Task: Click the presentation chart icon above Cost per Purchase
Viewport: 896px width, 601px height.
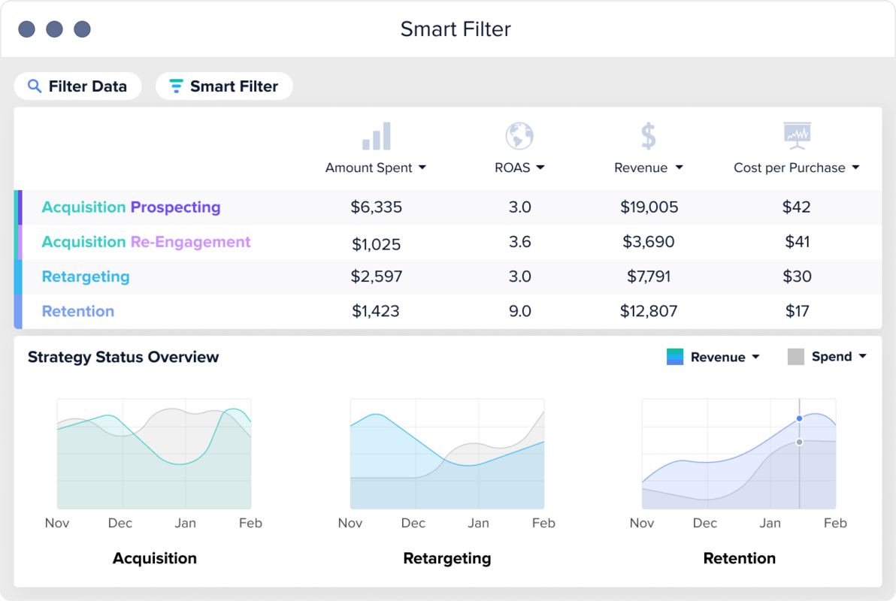Action: pyautogui.click(x=796, y=134)
